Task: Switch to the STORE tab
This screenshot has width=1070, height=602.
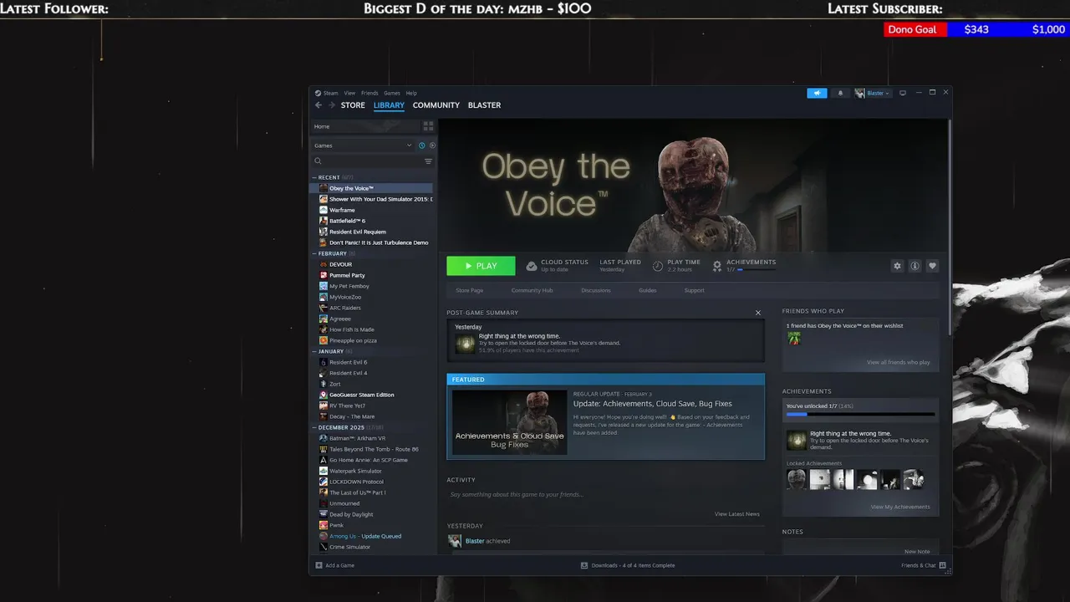Action: (353, 105)
